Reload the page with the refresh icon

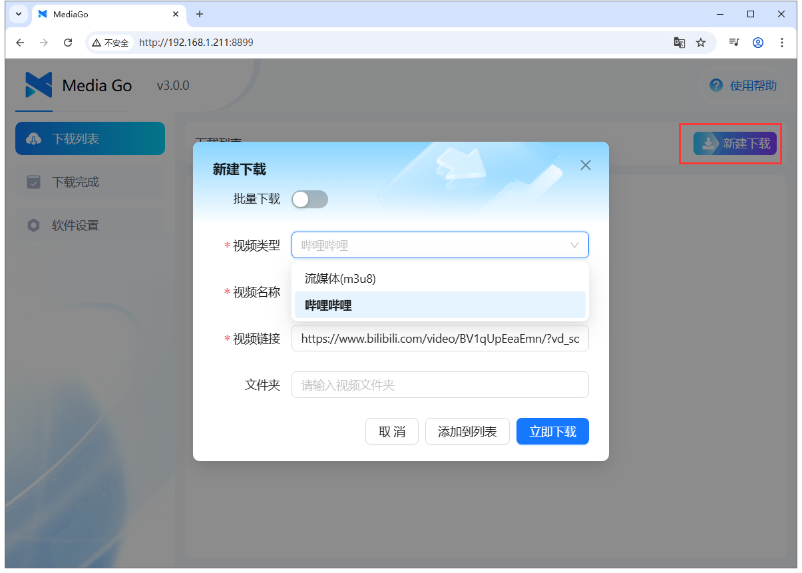pyautogui.click(x=69, y=42)
